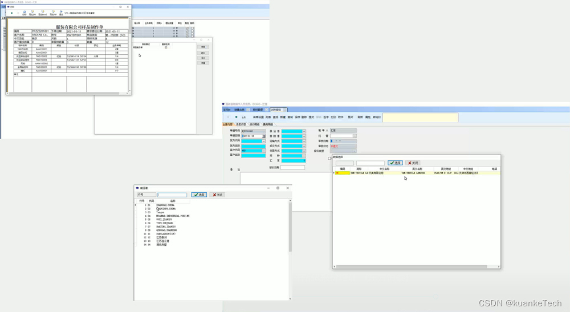Screen dimensions: 570x312
Task: Click the export-to-PDF icon in print preview toolbar
Action: point(53,13)
